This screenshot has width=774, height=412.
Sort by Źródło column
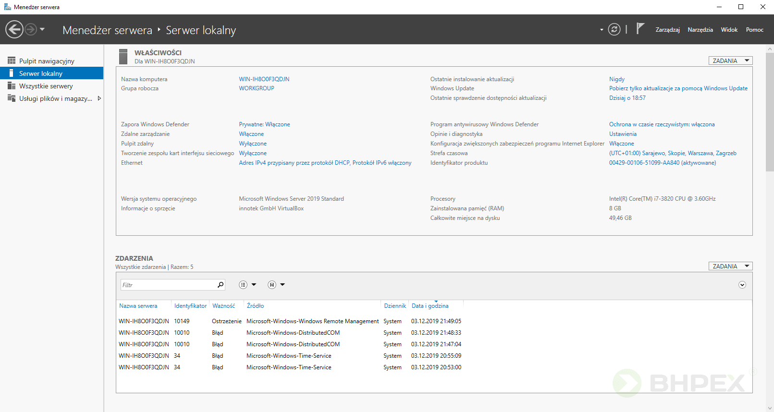pyautogui.click(x=255, y=306)
